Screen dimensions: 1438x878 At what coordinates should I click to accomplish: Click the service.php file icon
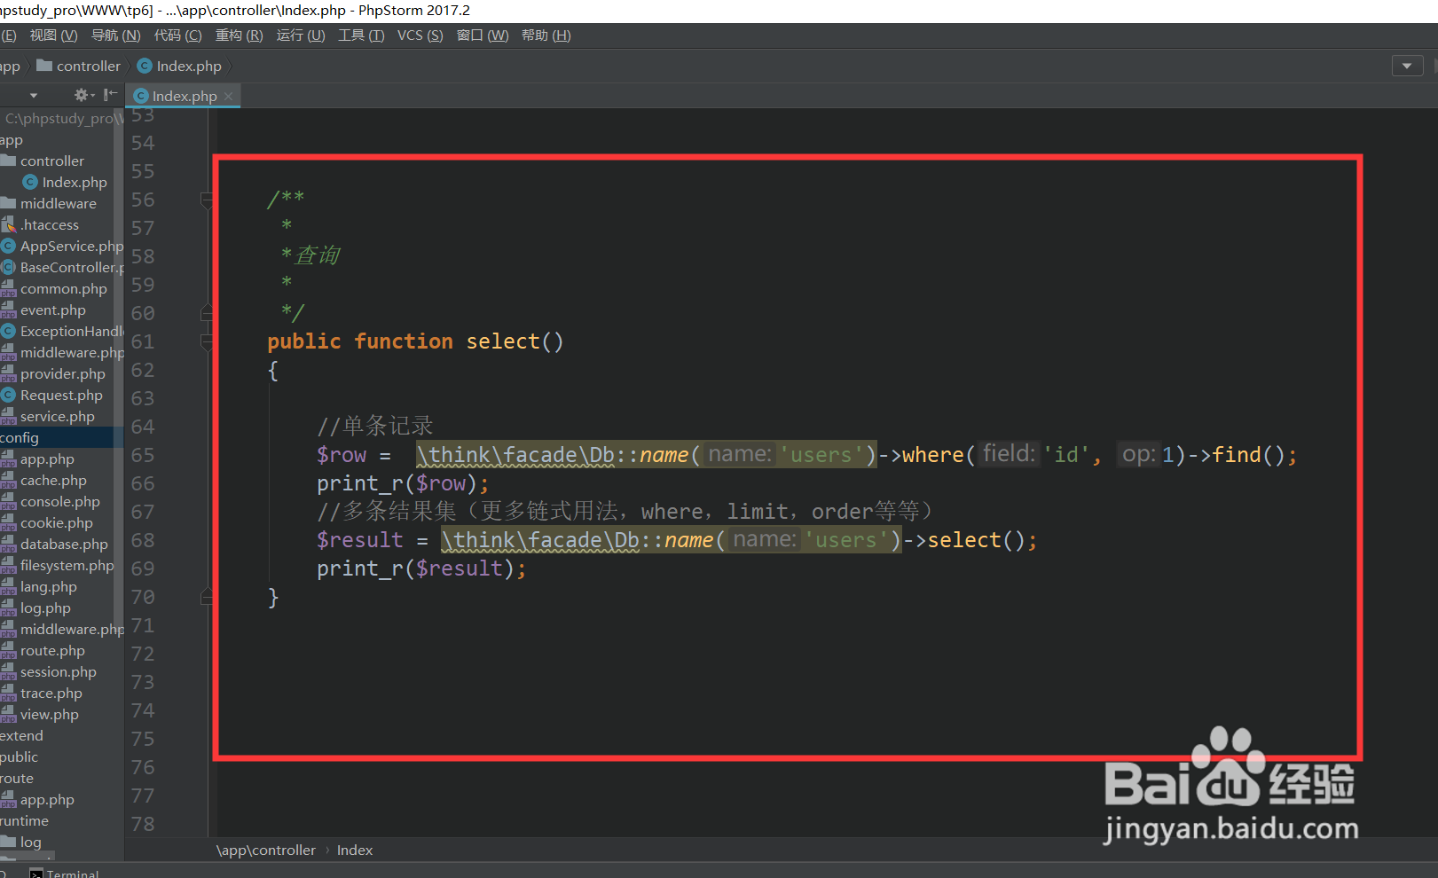tap(9, 416)
